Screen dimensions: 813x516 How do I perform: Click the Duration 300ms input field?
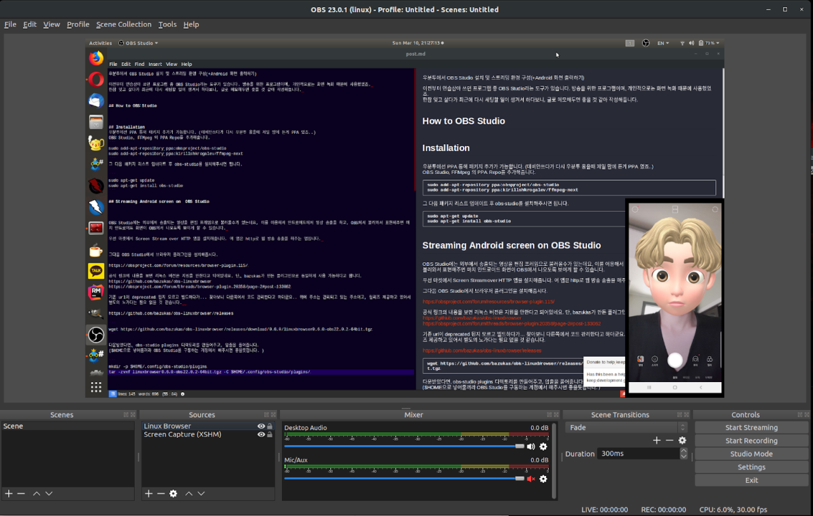(x=638, y=454)
